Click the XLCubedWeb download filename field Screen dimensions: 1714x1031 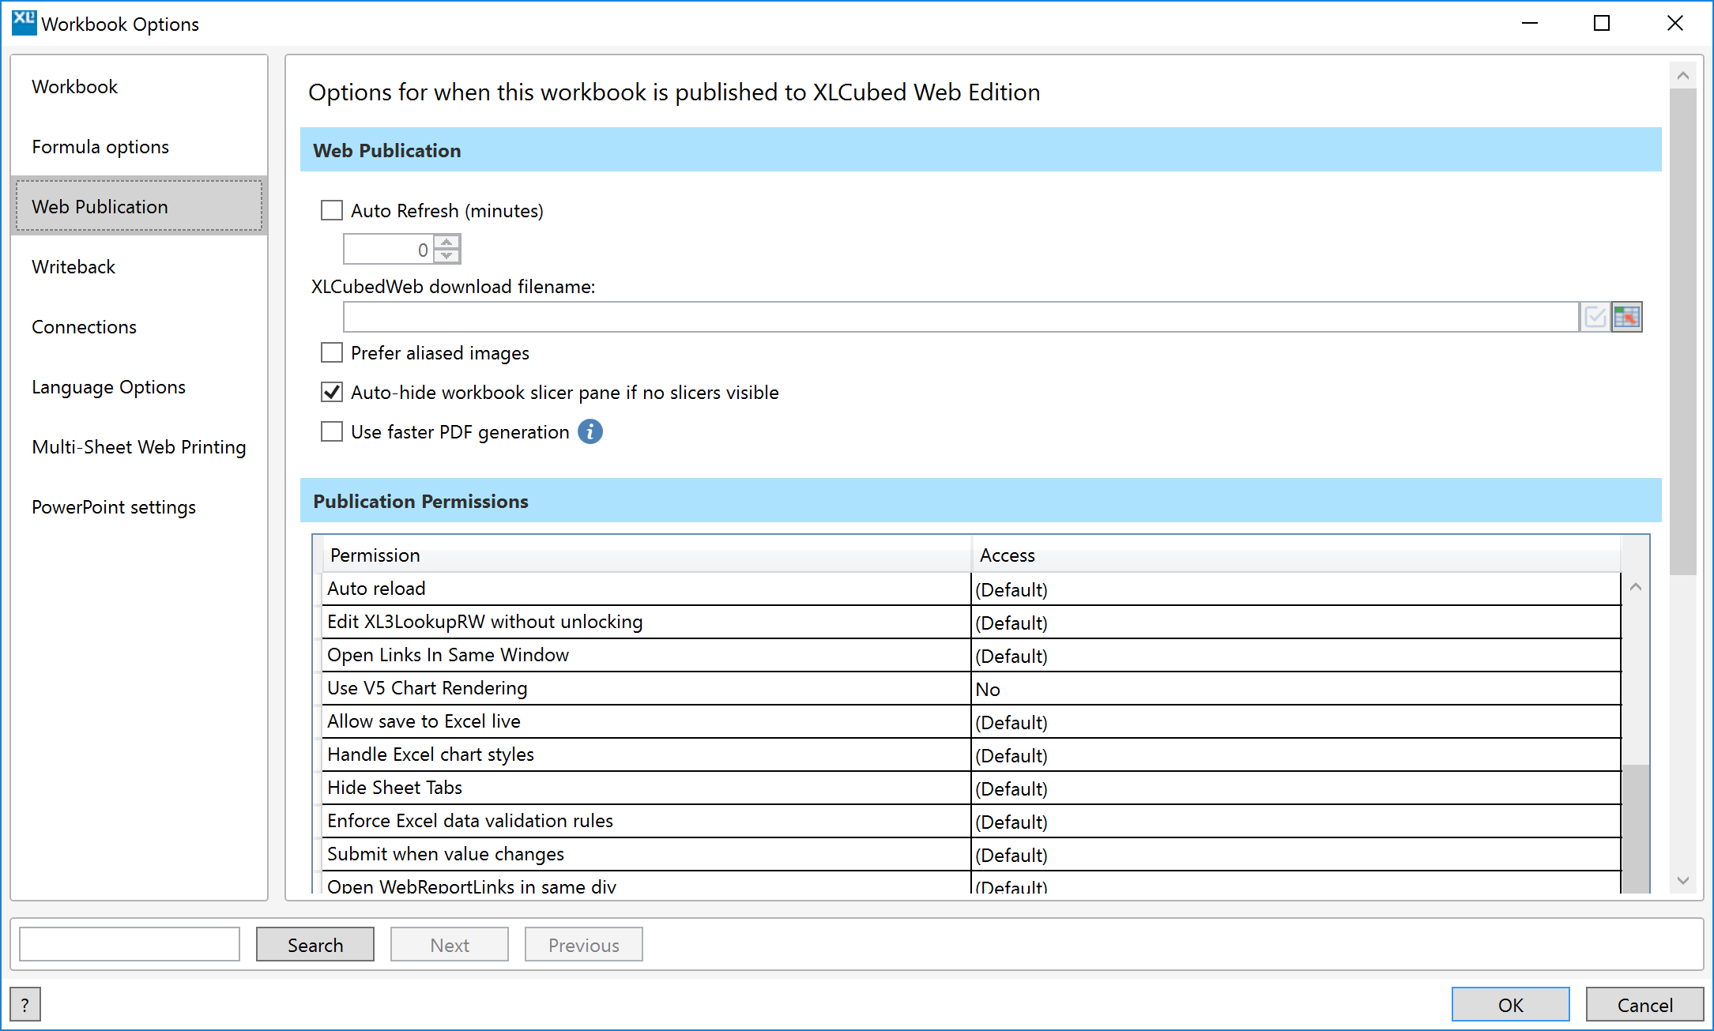[961, 317]
